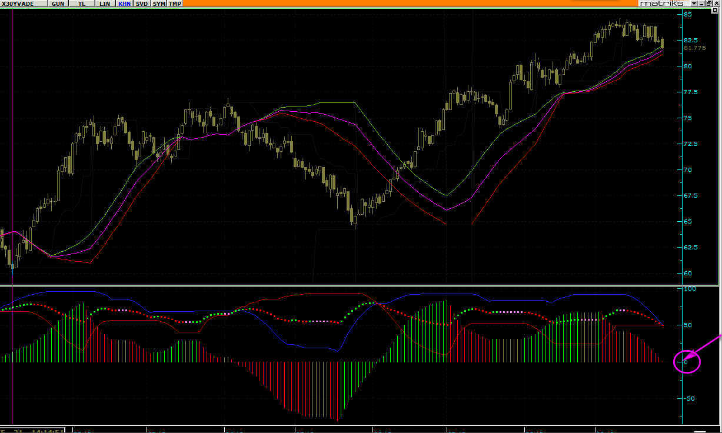This screenshot has width=722, height=433.
Task: Open the SYM symbol button
Action: point(159,4)
